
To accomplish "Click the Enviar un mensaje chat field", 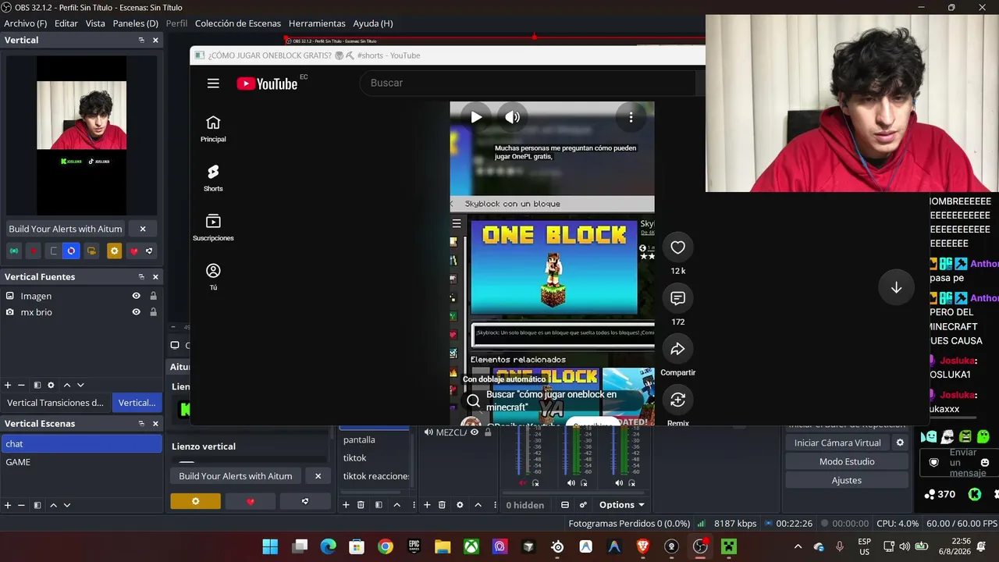I will [962, 463].
